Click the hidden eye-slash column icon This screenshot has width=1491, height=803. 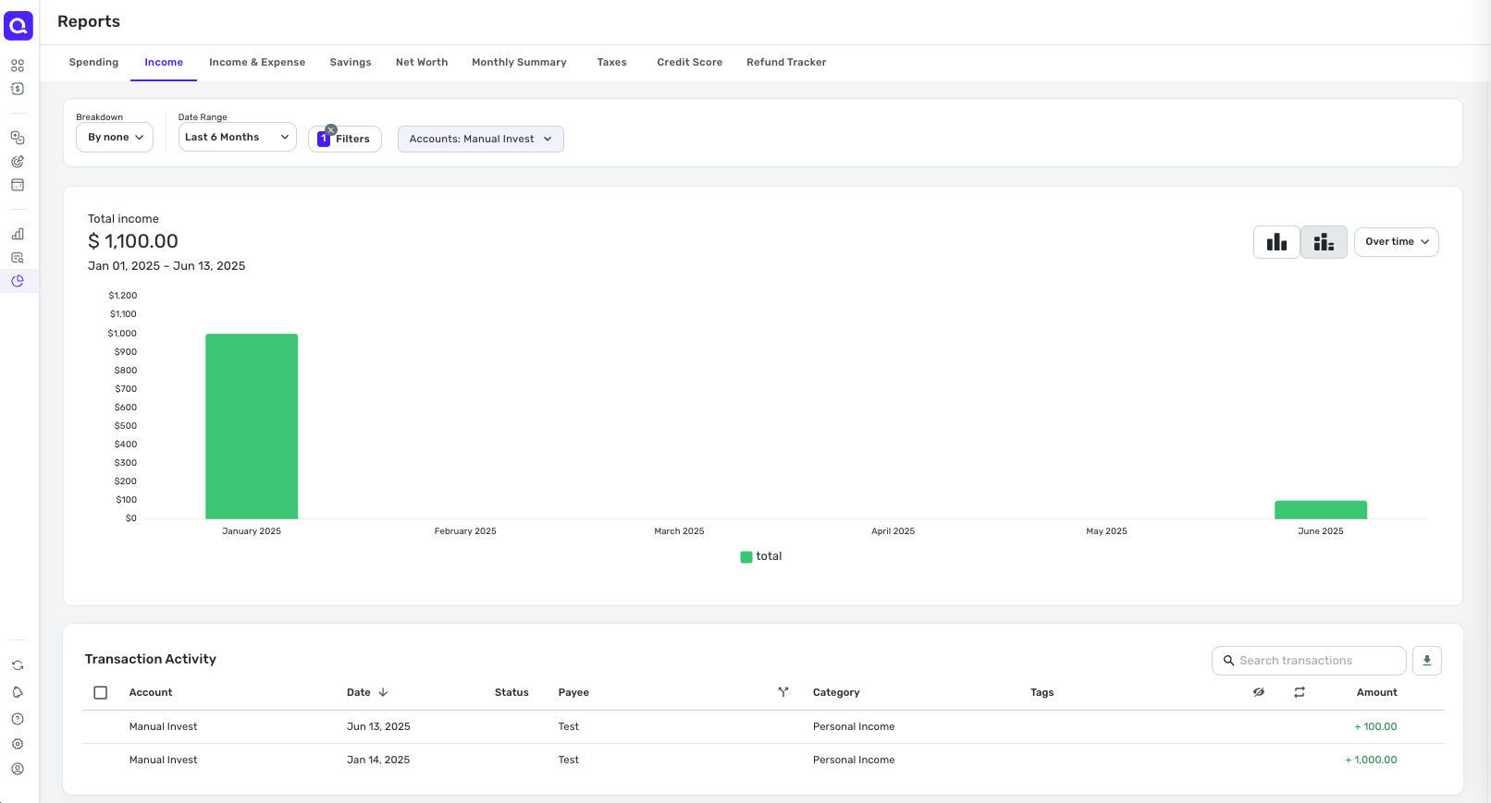pos(1259,692)
